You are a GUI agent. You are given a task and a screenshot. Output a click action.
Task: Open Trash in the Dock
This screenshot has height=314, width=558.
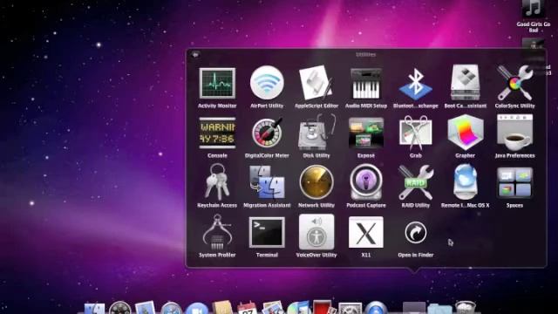click(465, 308)
